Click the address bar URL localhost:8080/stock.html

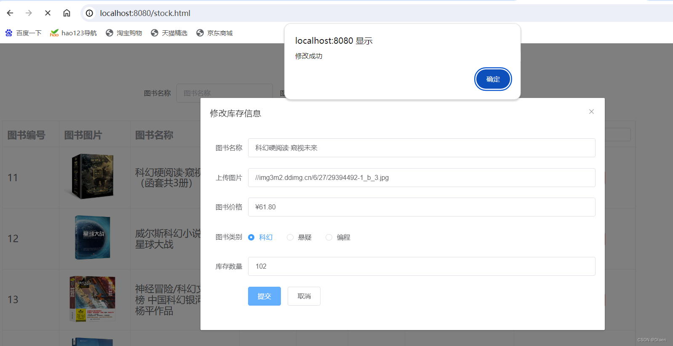(145, 13)
